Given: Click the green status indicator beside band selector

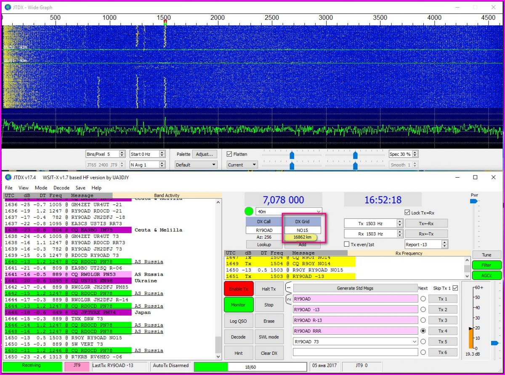Looking at the screenshot, I should (x=249, y=211).
